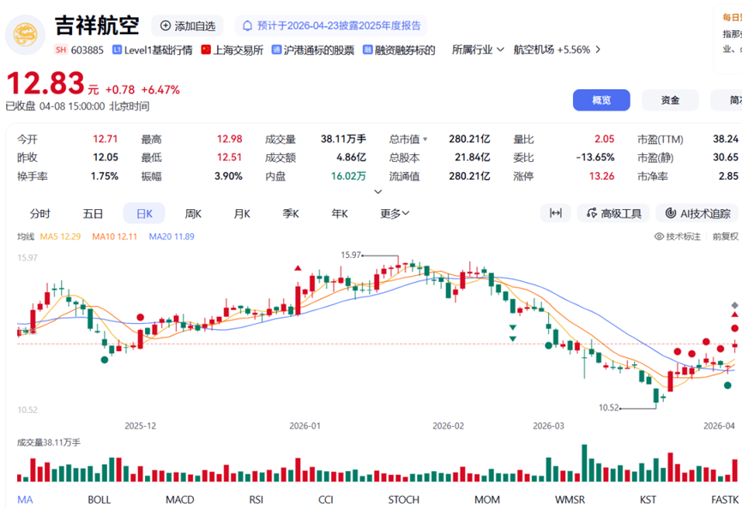Image resolution: width=742 pixels, height=509 pixels.
Task: Select the 分时 intraday chart tab
Action: click(40, 213)
